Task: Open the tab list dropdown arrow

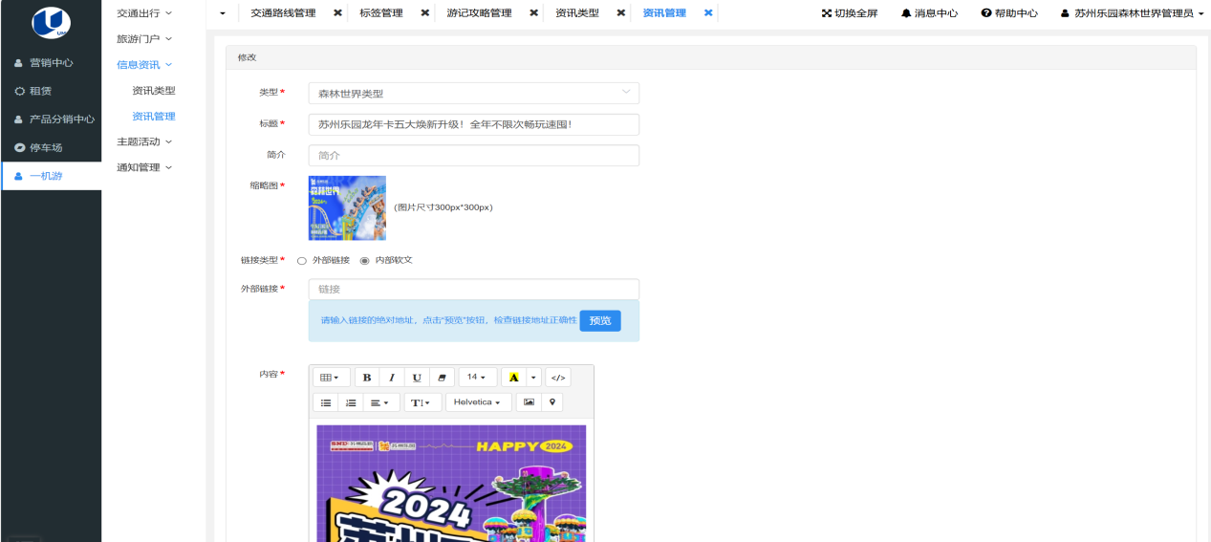Action: (x=223, y=13)
